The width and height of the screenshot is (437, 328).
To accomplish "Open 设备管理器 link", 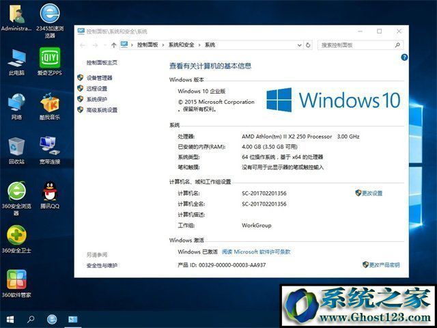I will (99, 78).
